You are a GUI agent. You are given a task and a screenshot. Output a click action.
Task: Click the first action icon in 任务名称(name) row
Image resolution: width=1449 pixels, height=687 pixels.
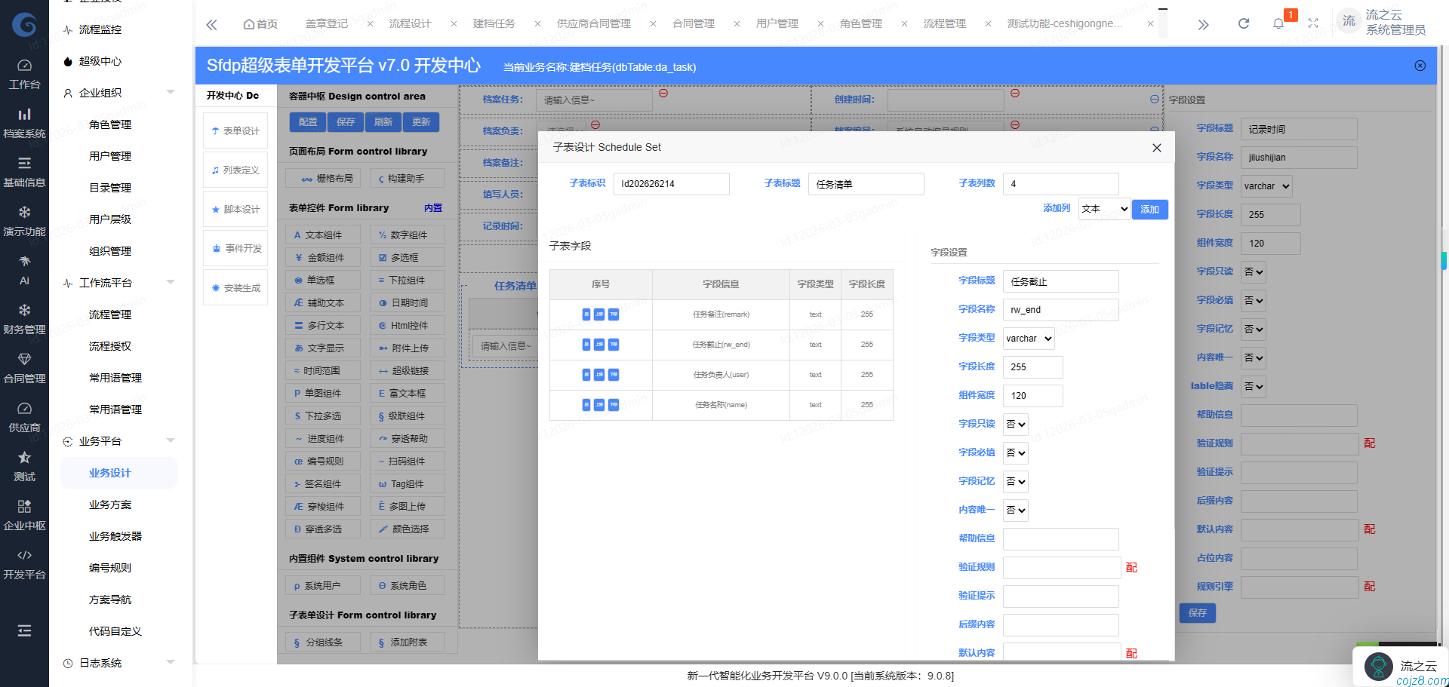coord(586,405)
